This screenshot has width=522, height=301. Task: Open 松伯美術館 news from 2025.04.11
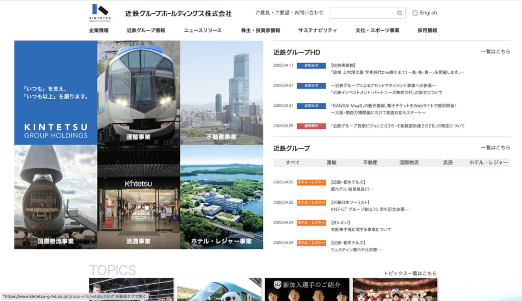pyautogui.click(x=397, y=69)
